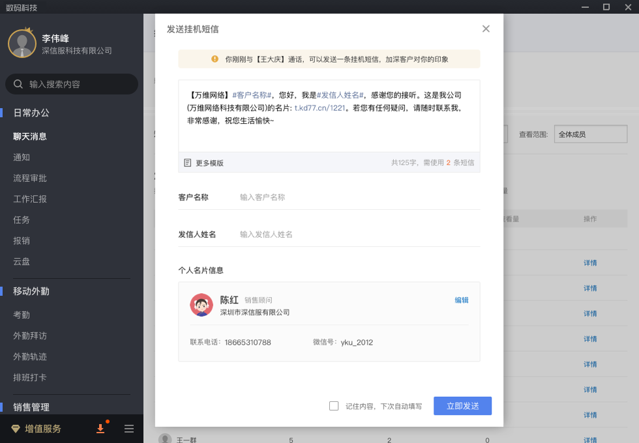Open 云盘 in sidebar

coord(21,261)
